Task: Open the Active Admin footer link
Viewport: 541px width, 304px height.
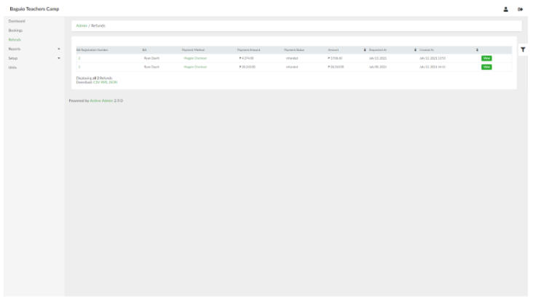Action: pos(101,100)
